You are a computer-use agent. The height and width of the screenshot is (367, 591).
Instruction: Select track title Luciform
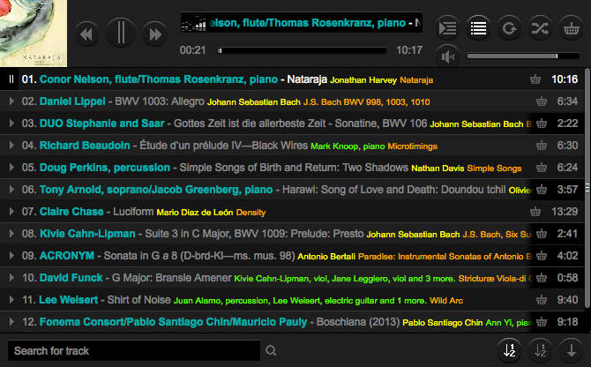[133, 212]
